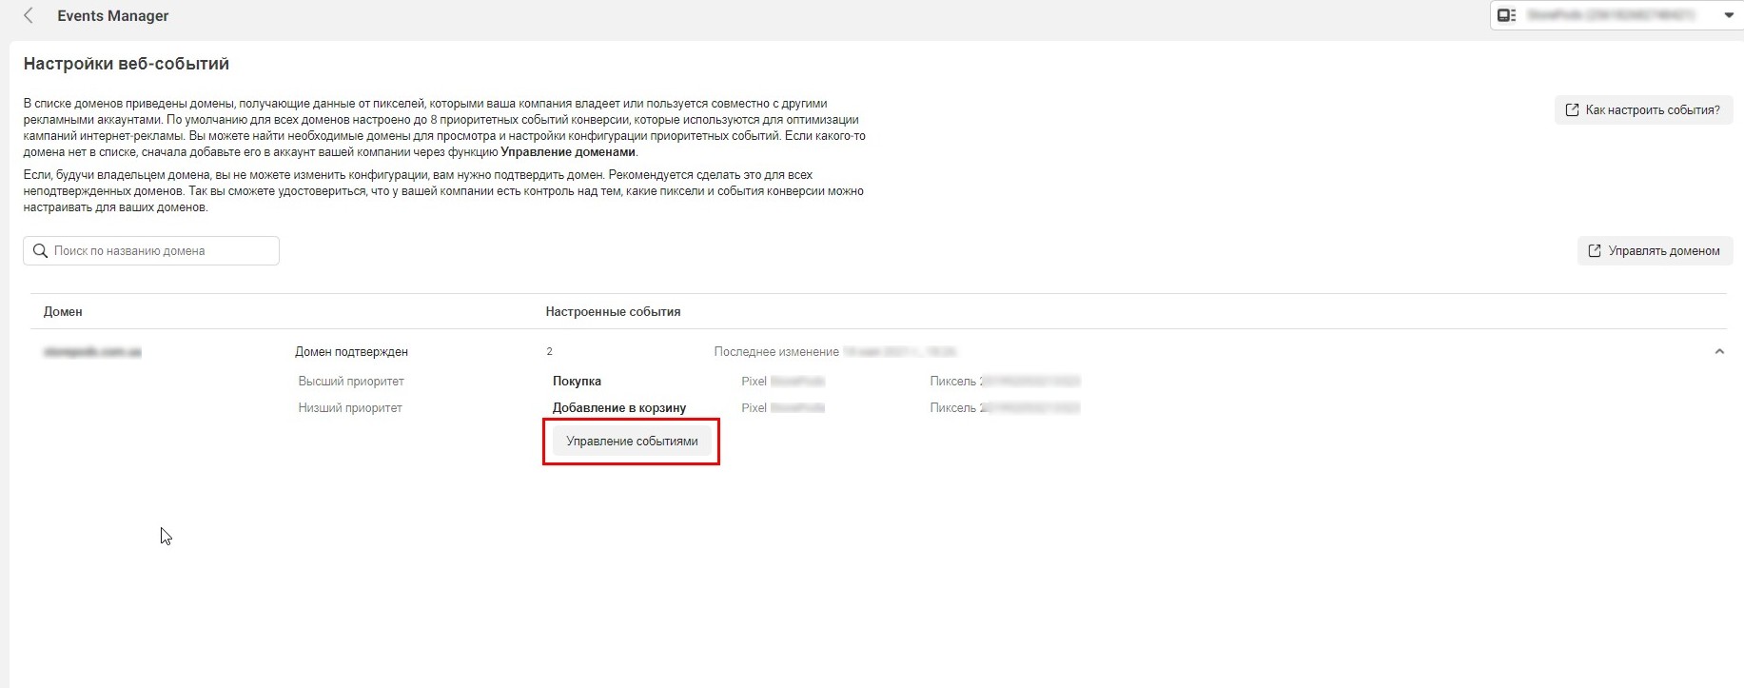Click the 'Events Manager' title
Viewport: 1744px width, 688px height.
click(x=113, y=16)
